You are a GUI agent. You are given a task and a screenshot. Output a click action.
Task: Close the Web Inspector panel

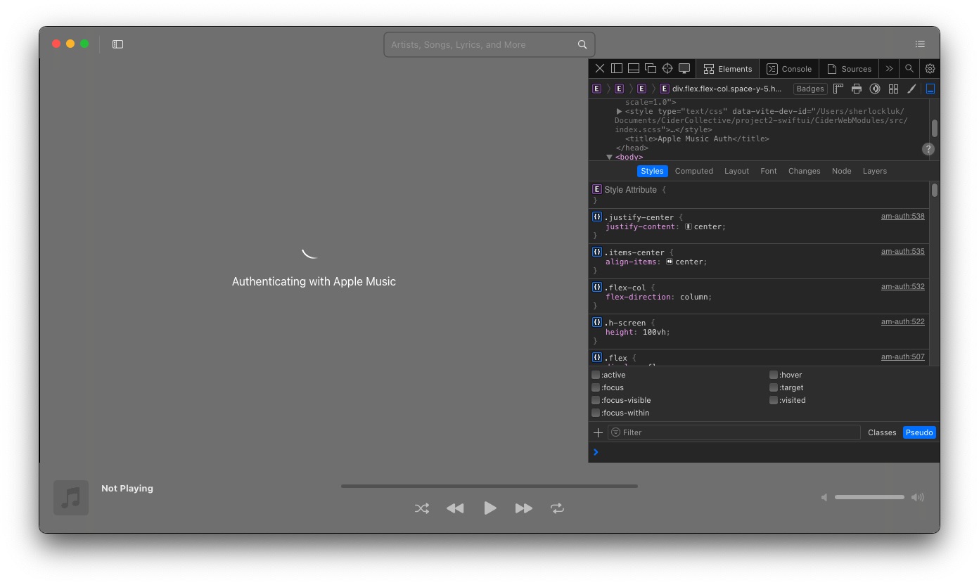600,68
